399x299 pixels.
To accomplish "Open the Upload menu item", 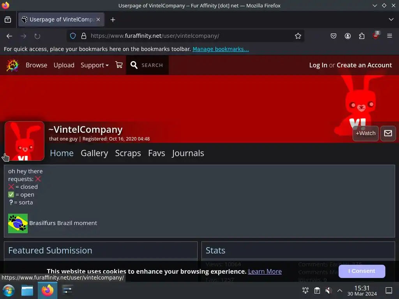I will coord(64,65).
